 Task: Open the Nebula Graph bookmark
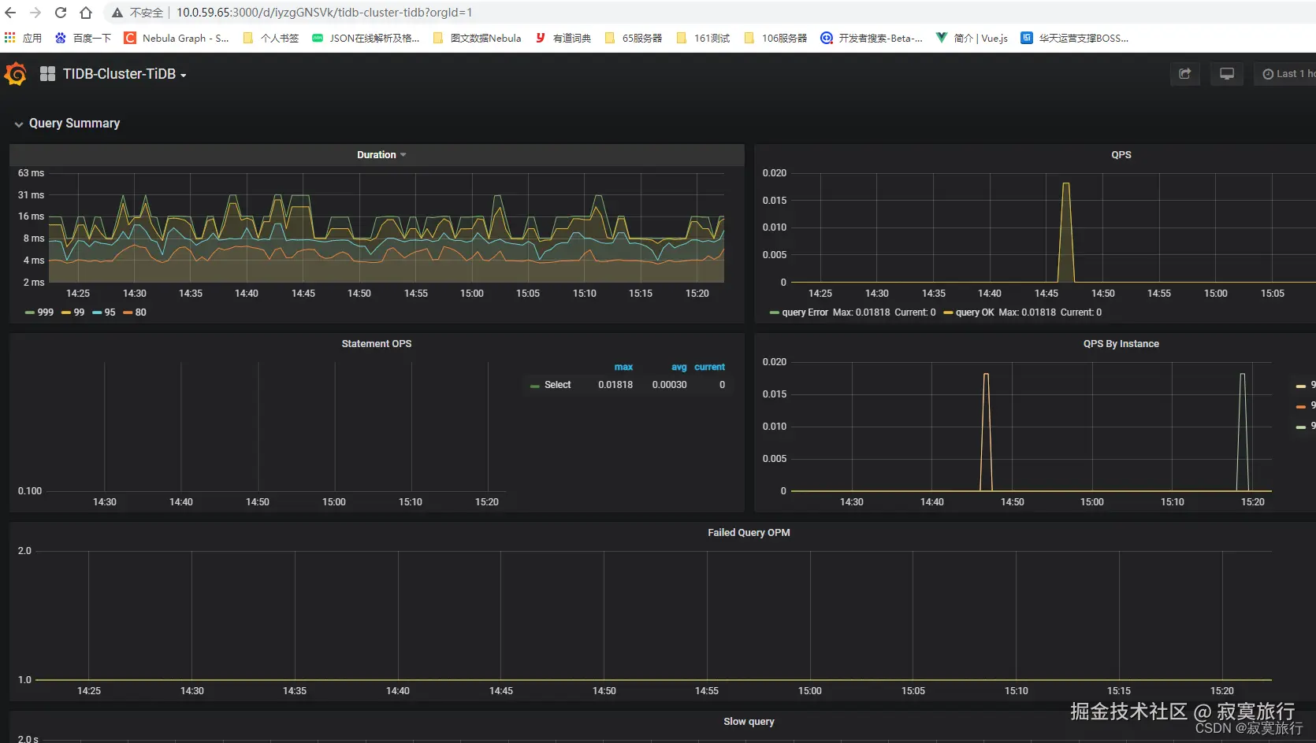177,38
